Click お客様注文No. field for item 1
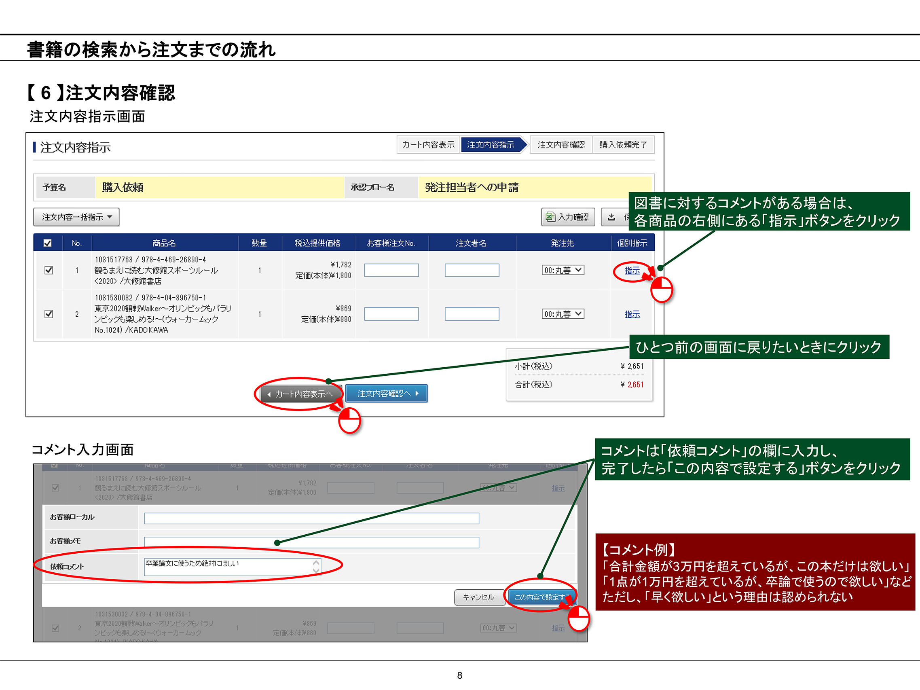Image resolution: width=920 pixels, height=690 pixels. coord(391,270)
